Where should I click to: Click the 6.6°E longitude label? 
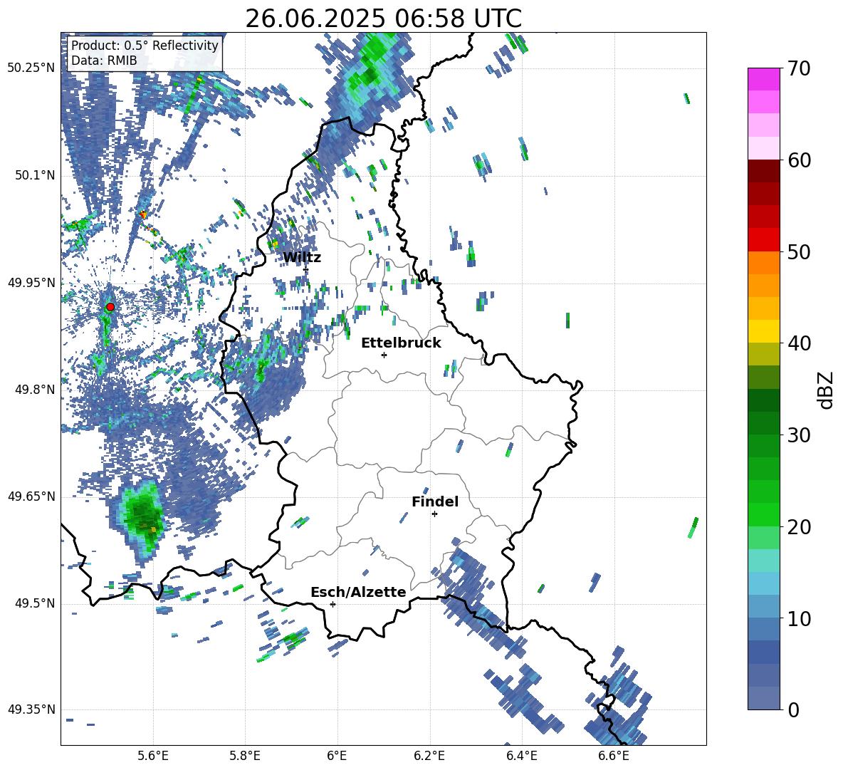pos(614,756)
